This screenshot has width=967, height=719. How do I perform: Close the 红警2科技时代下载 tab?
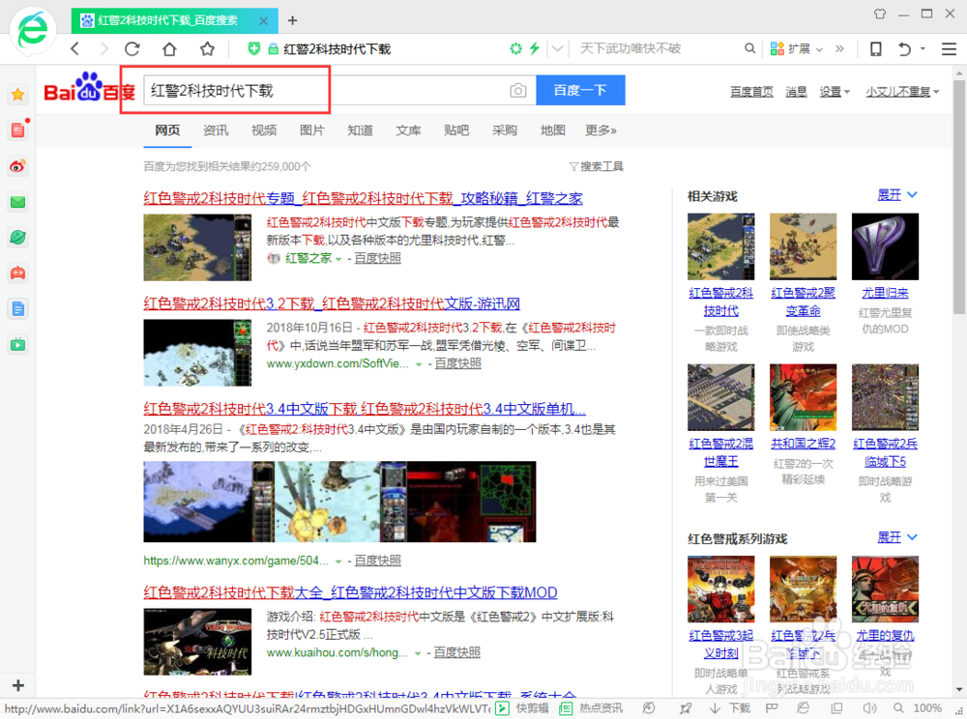click(263, 20)
